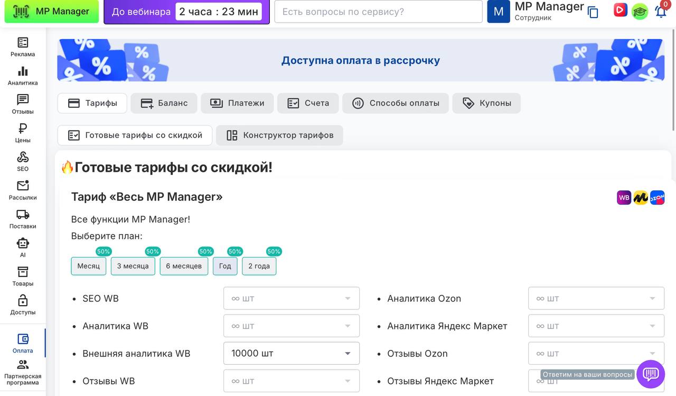This screenshot has width=676, height=396.
Task: Open the SEO sidebar section
Action: (x=23, y=161)
